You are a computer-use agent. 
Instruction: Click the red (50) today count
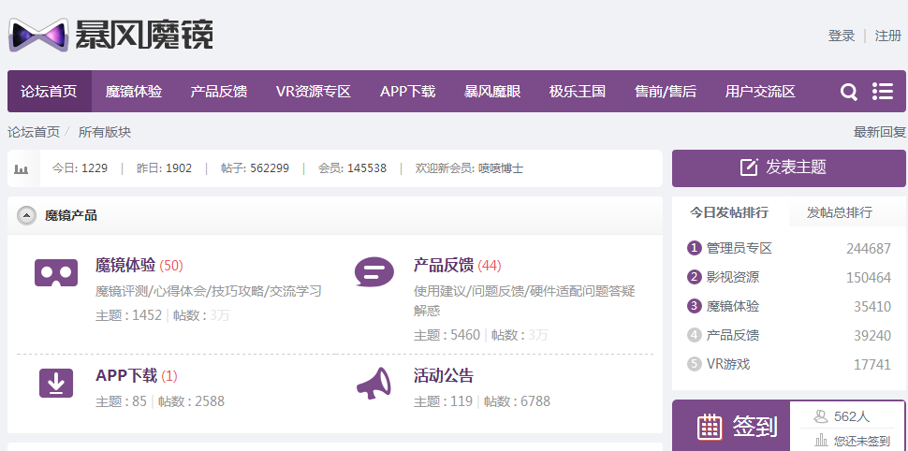coord(171,266)
